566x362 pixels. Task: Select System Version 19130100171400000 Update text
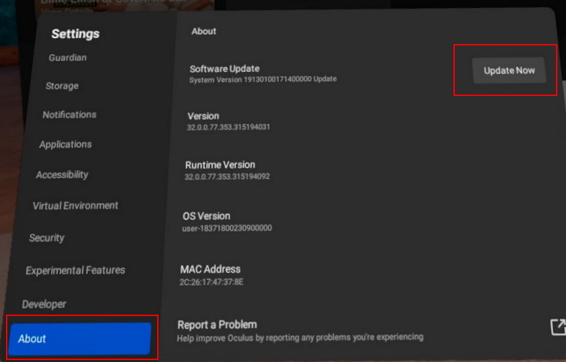click(x=263, y=79)
